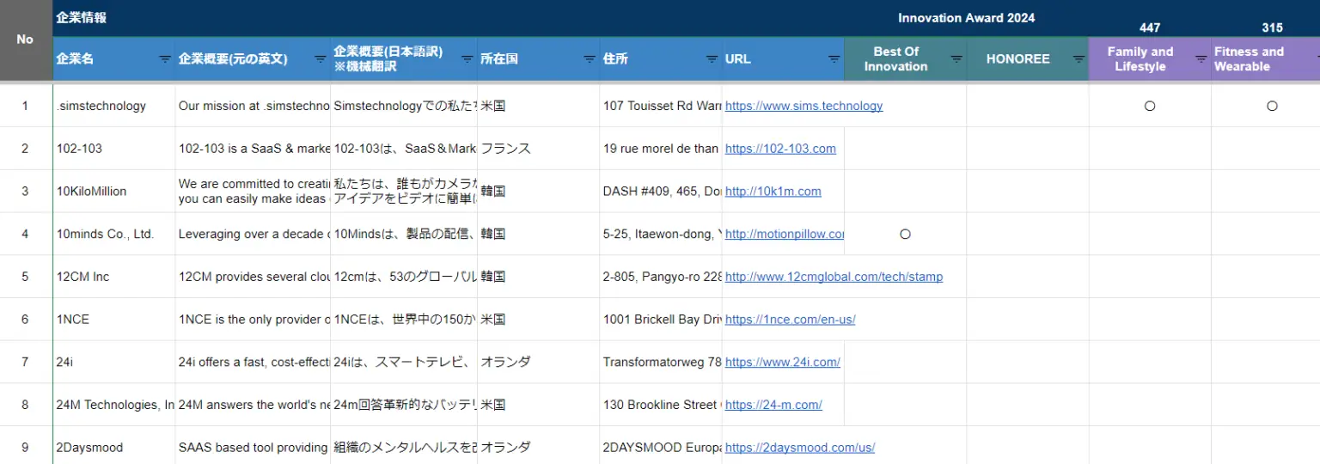Viewport: 1320px width, 464px height.
Task: Select the 24i company name cell
Action: click(x=114, y=362)
